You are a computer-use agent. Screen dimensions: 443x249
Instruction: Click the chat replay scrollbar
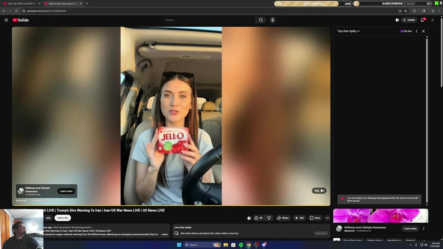[427, 121]
